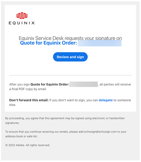The width and height of the screenshot is (141, 162).
Task: Click the EQUINIX wordmark below the logo
Action: (x=22, y=23)
